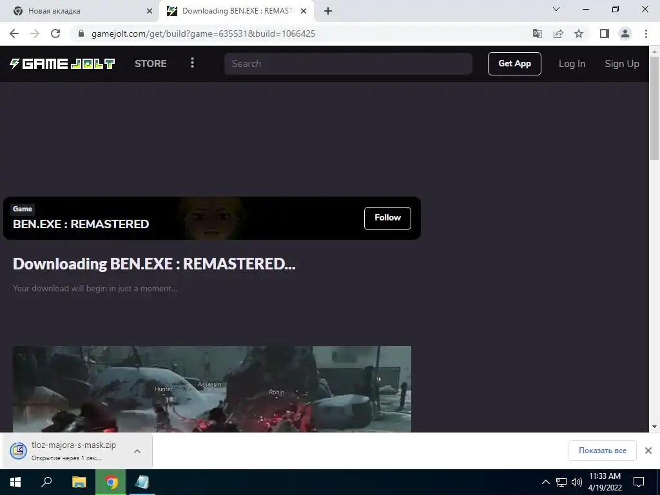Open volume control tray icon
The image size is (660, 495).
577,482
